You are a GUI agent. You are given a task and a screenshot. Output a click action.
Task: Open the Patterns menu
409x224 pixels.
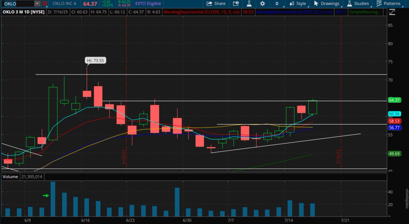[x=388, y=4]
